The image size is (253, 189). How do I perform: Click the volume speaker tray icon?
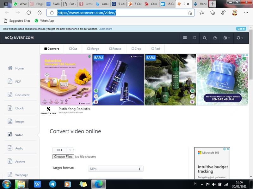214,184
